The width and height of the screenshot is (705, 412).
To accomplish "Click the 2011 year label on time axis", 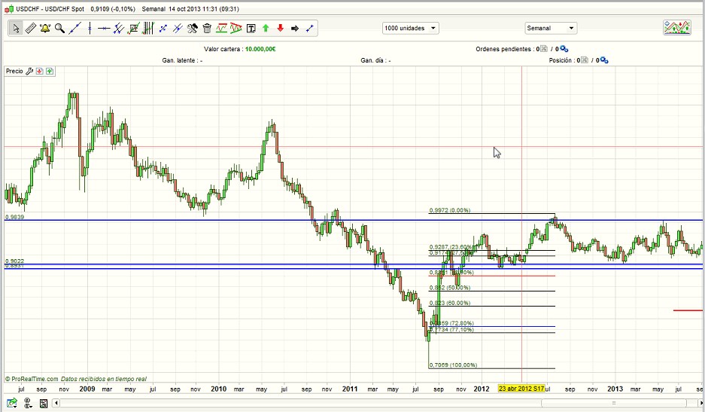I will pos(349,389).
